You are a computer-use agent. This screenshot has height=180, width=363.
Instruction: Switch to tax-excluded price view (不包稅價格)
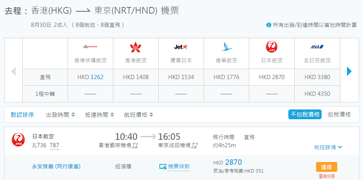305,115
